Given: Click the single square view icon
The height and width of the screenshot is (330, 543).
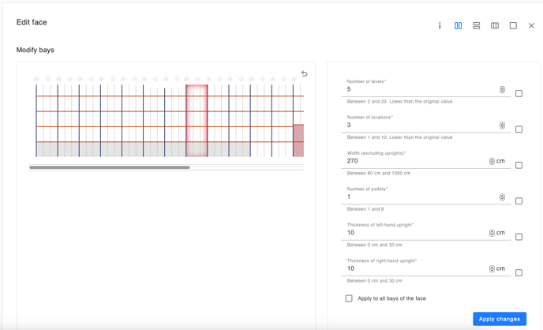Looking at the screenshot, I should click(513, 25).
